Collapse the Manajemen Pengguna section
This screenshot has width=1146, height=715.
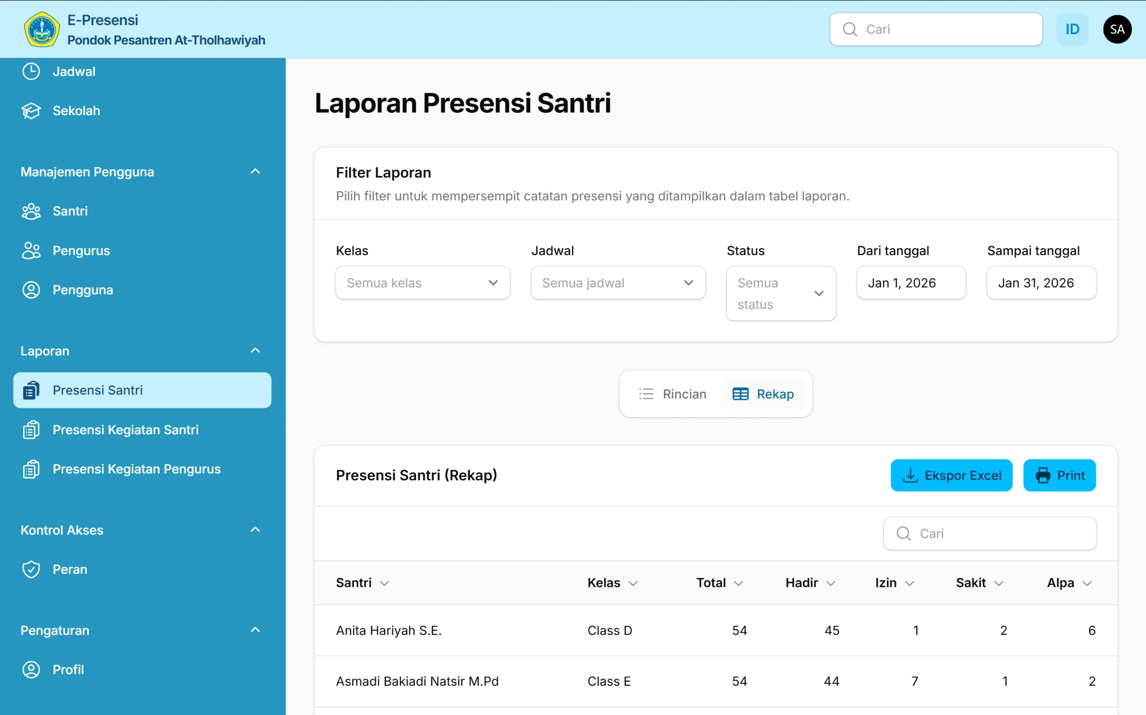point(255,171)
